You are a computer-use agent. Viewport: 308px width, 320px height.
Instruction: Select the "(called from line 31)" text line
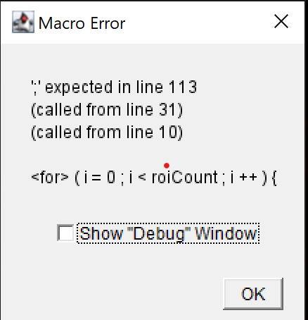pyautogui.click(x=107, y=110)
